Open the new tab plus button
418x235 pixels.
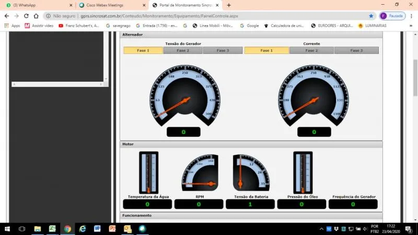pos(229,5)
